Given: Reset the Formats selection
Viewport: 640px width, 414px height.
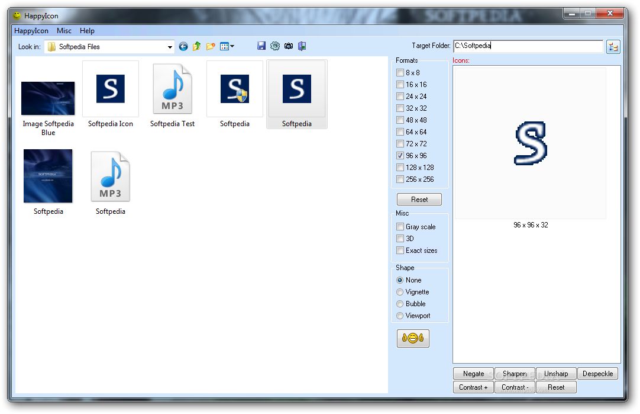Looking at the screenshot, I should pyautogui.click(x=419, y=200).
